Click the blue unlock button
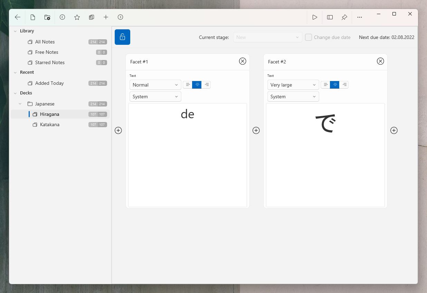 [122, 37]
